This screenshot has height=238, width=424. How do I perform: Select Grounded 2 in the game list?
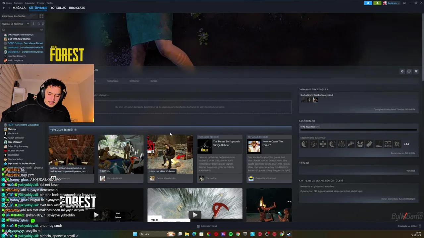(23, 52)
